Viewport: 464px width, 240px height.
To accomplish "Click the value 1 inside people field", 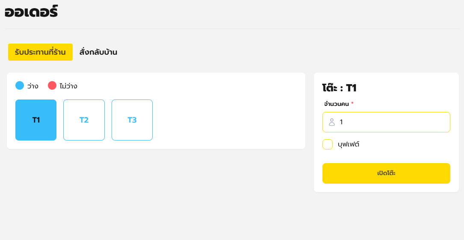I will (x=341, y=122).
